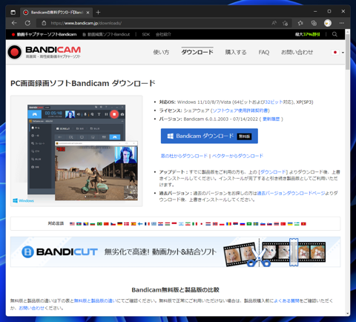This screenshot has width=356, height=322.
Task: Open the FAQ menu item
Action: point(264,52)
